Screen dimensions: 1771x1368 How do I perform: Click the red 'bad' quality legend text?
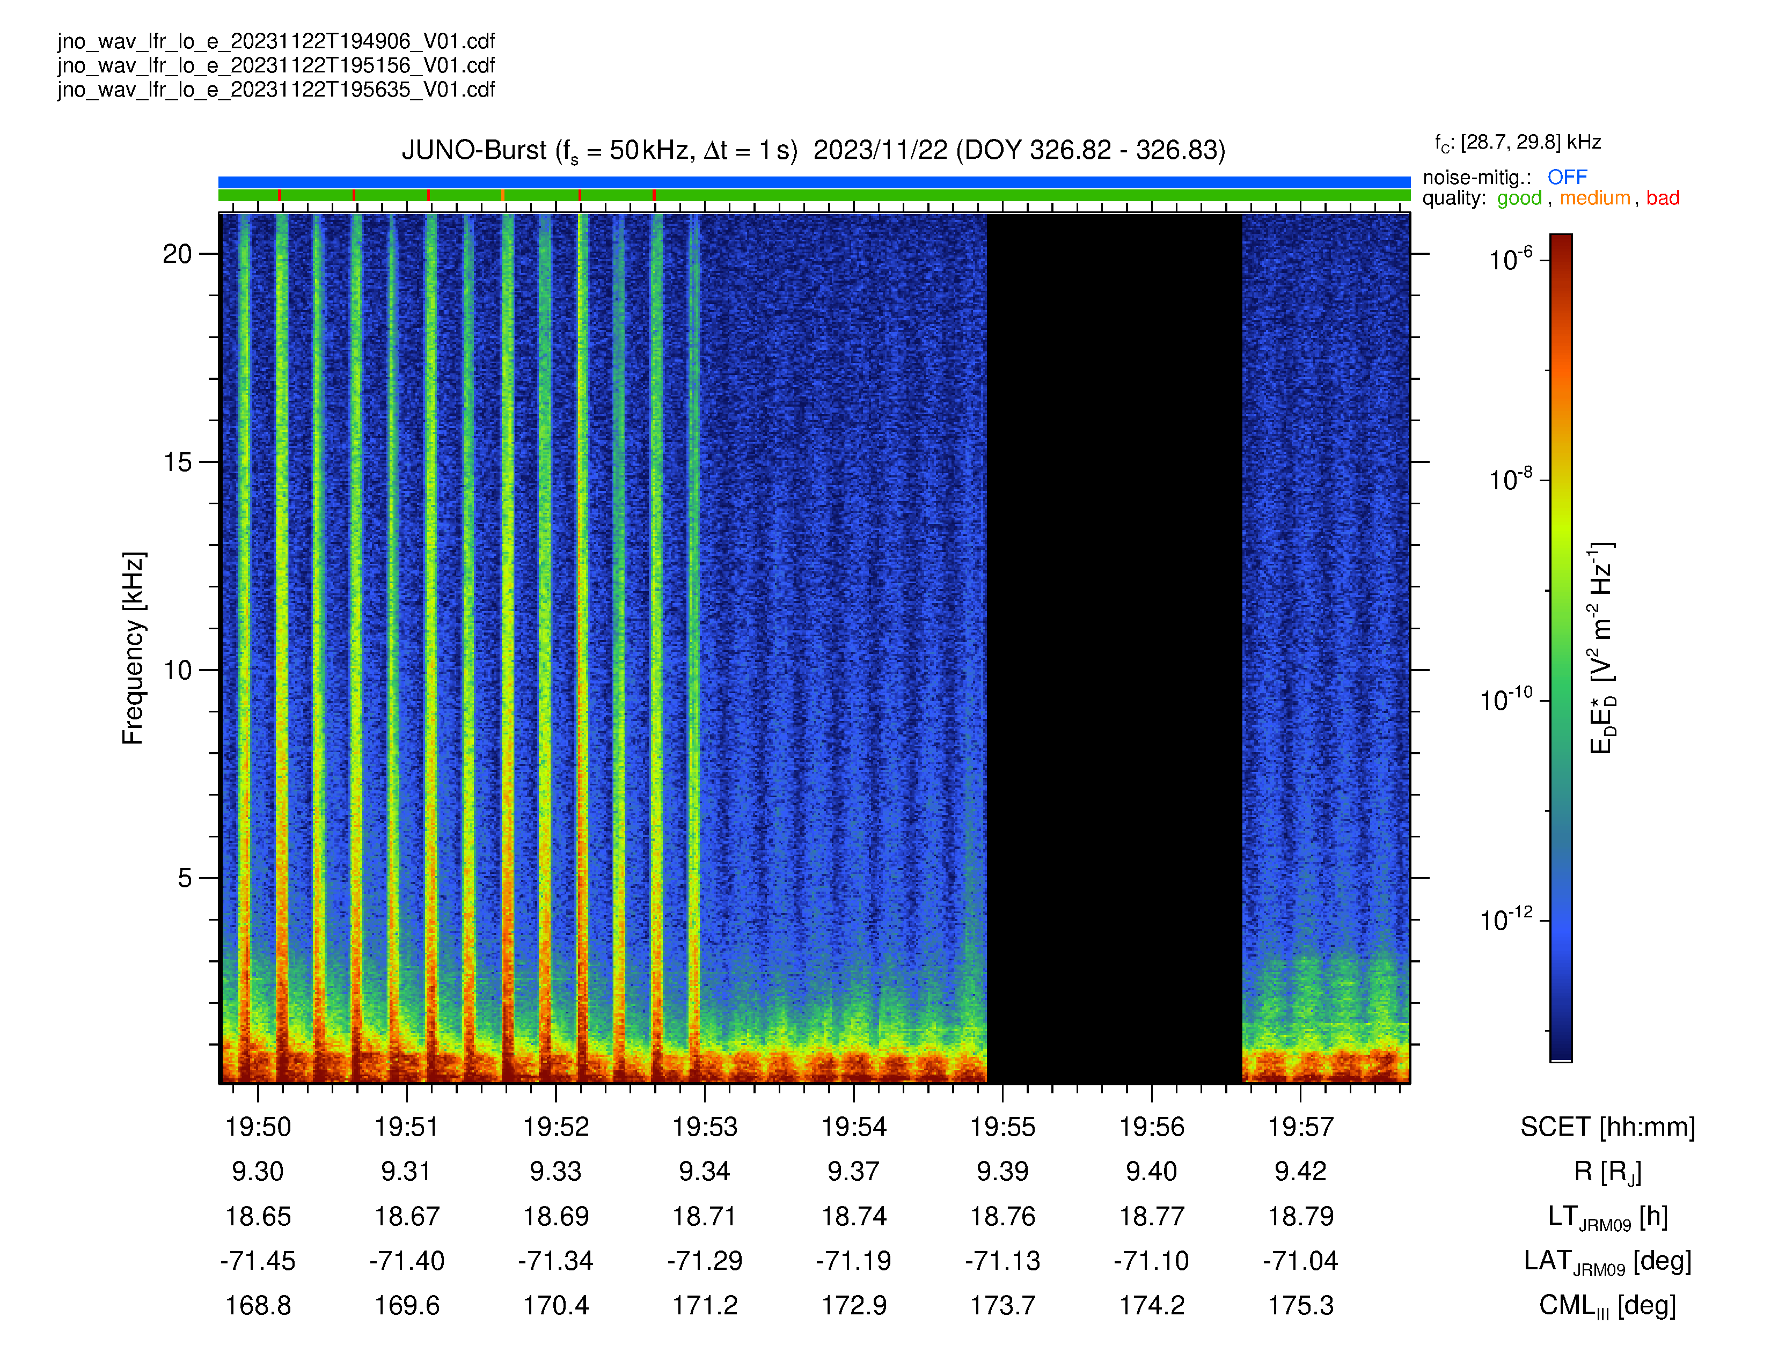(x=1663, y=198)
